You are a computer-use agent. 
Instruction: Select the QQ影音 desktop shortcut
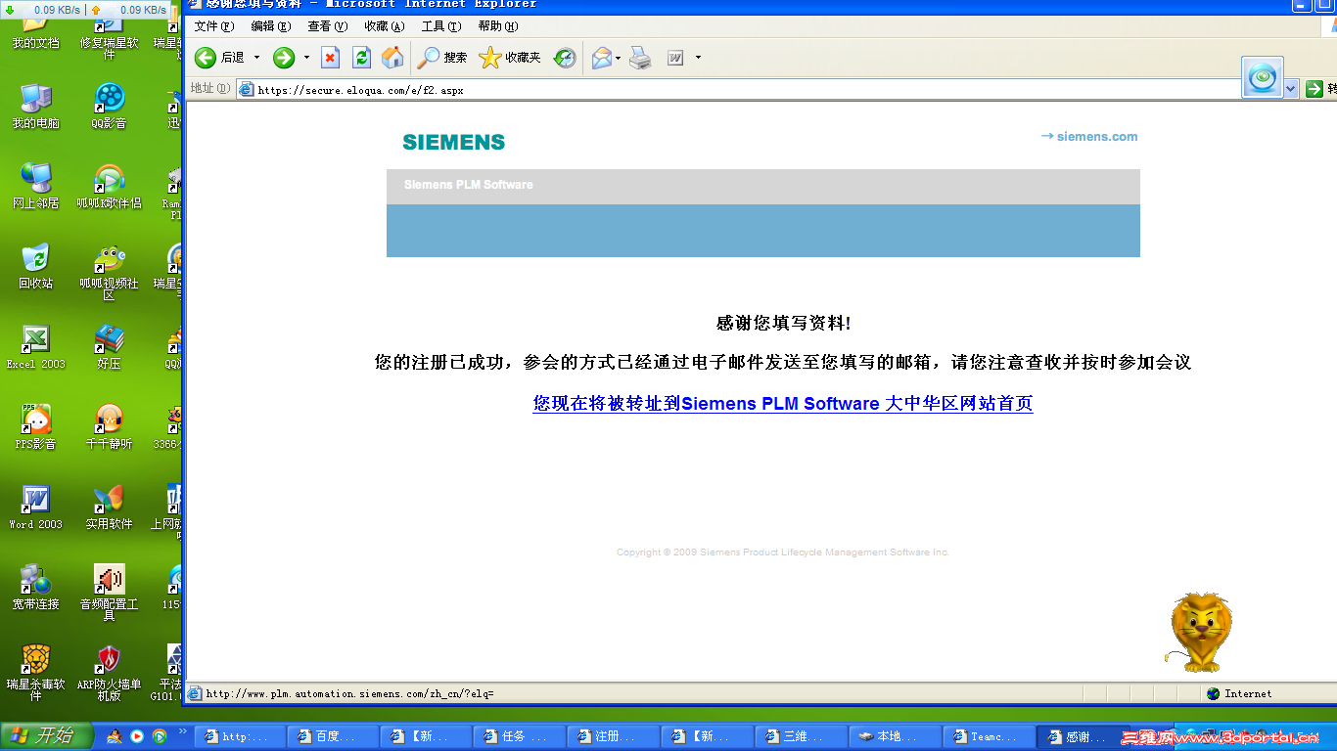[x=110, y=106]
